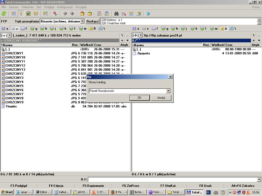Click the green Refresh icon in toolbar
This screenshot has width=262, height=196.
[4, 14]
